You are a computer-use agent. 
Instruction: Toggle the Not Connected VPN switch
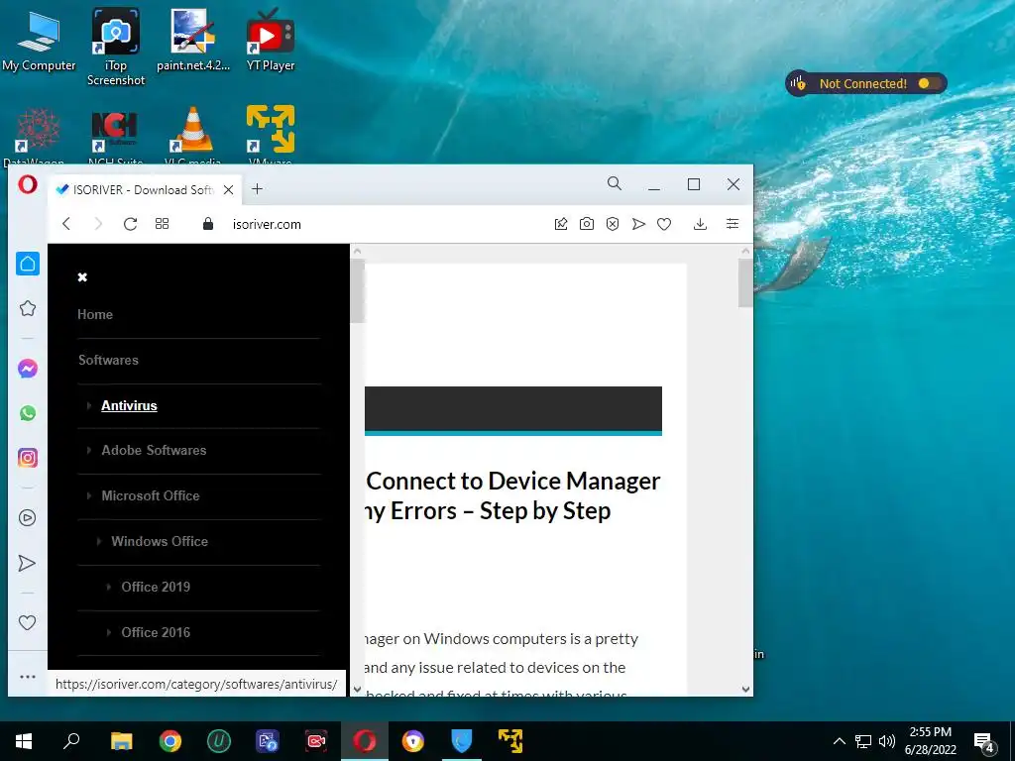tap(928, 83)
